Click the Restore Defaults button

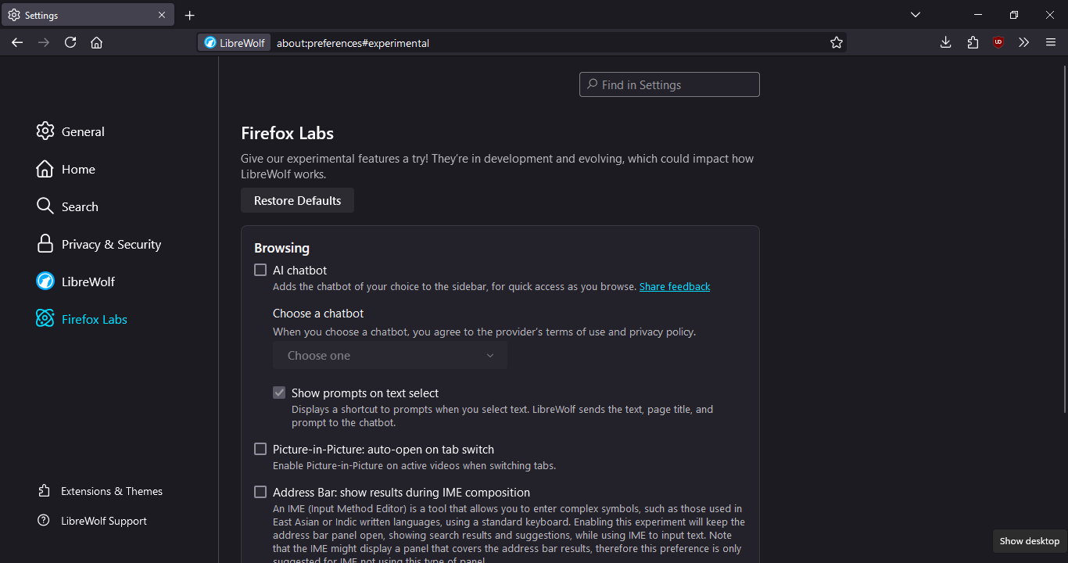(297, 200)
